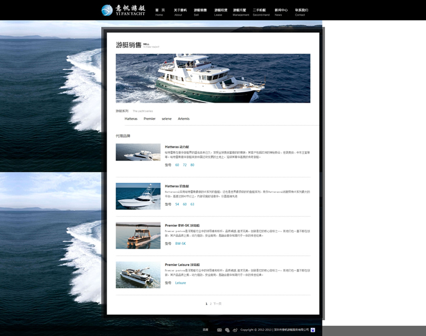Open the Premier Leisure pontoon thumbnail
Viewport: 426px width, 336px height.
(x=138, y=275)
